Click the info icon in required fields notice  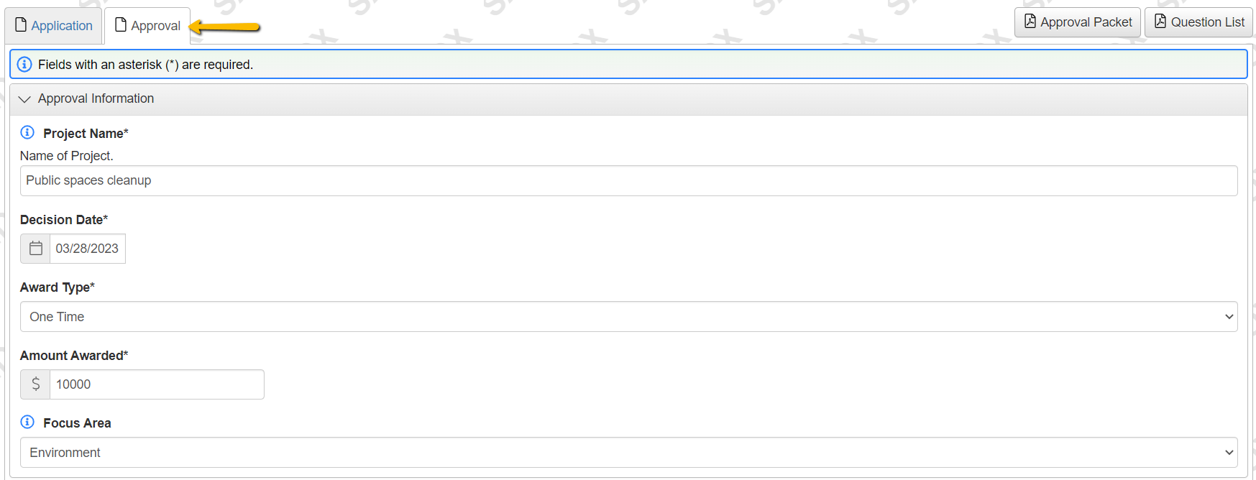pyautogui.click(x=24, y=65)
